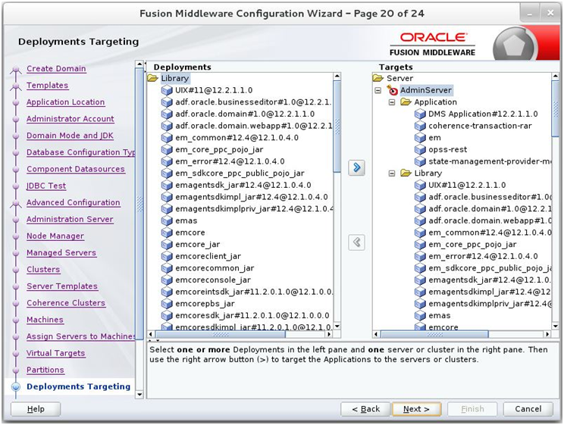The image size is (564, 425).
Task: Click the down arrow of Deployments vertical scrollbar
Action: coord(337,326)
